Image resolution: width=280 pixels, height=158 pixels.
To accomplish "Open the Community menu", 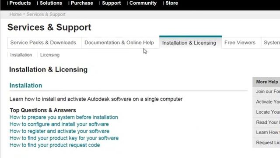I will point(143,3).
